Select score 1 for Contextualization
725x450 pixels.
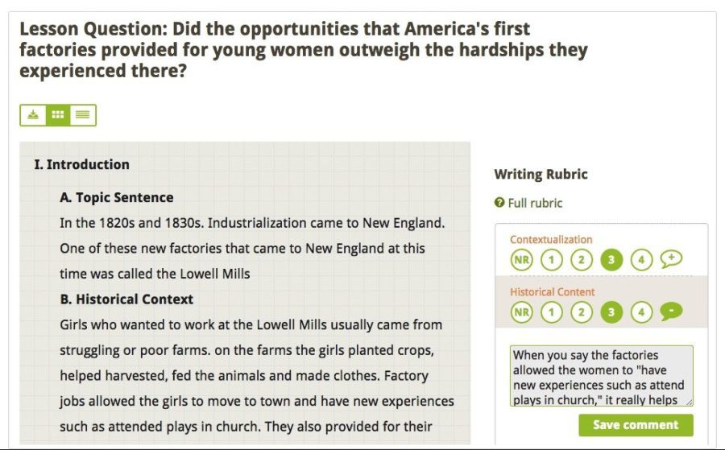click(551, 260)
